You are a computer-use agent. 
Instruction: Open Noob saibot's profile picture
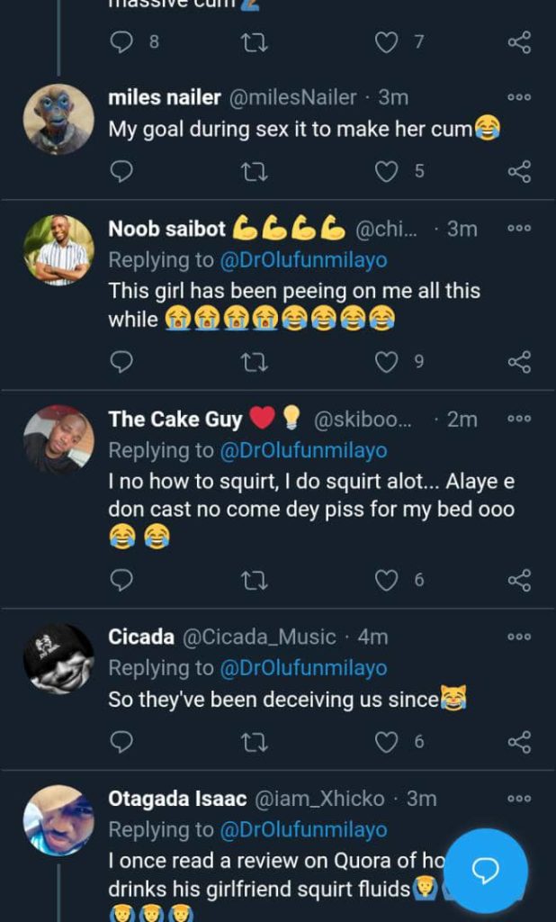(x=58, y=249)
